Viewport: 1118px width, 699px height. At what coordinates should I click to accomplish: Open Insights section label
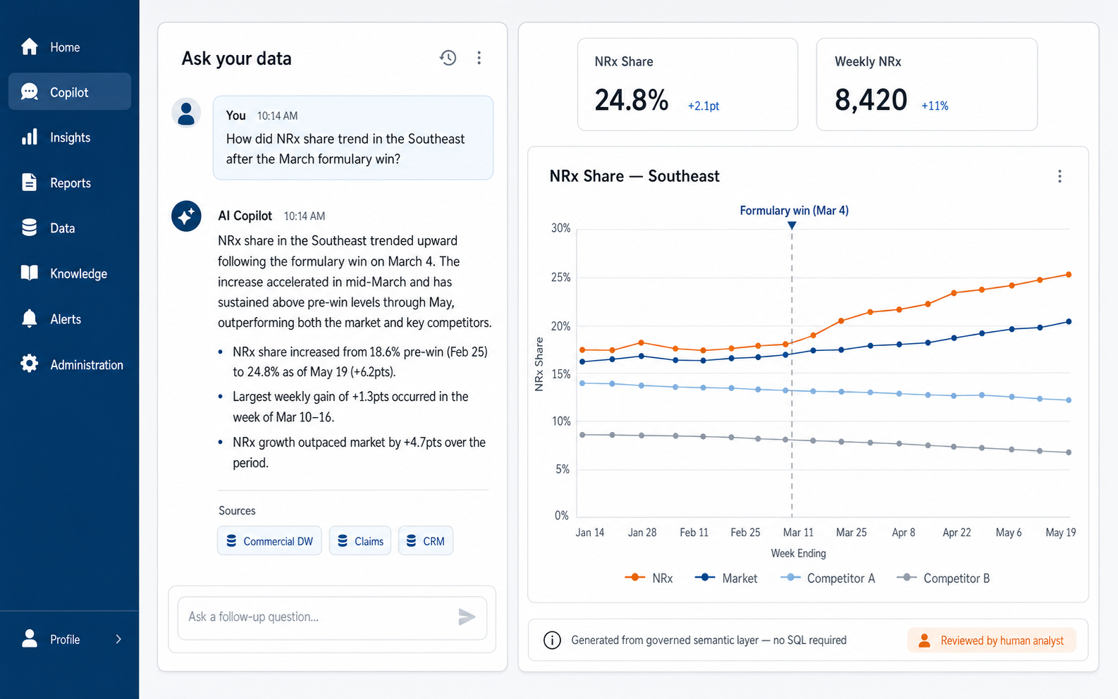click(70, 137)
